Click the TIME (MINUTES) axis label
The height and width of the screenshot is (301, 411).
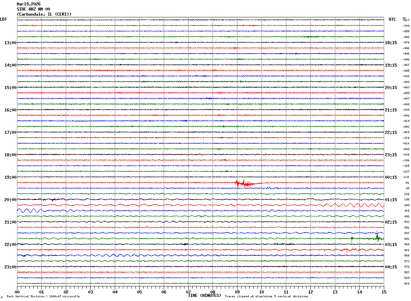[x=204, y=296]
